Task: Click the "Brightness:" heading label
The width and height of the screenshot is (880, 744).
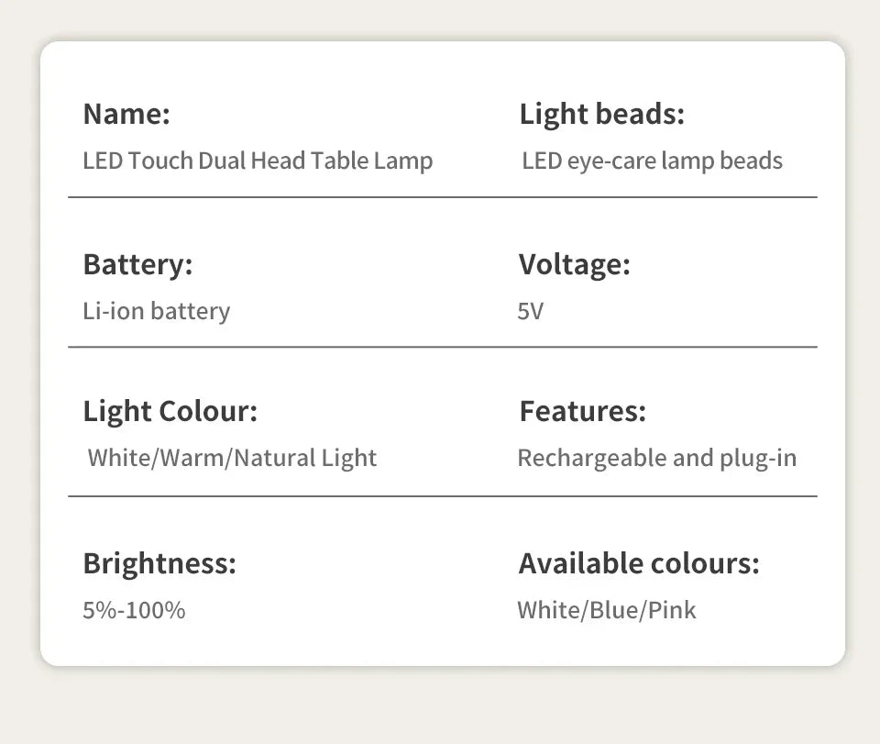Action: [x=159, y=562]
